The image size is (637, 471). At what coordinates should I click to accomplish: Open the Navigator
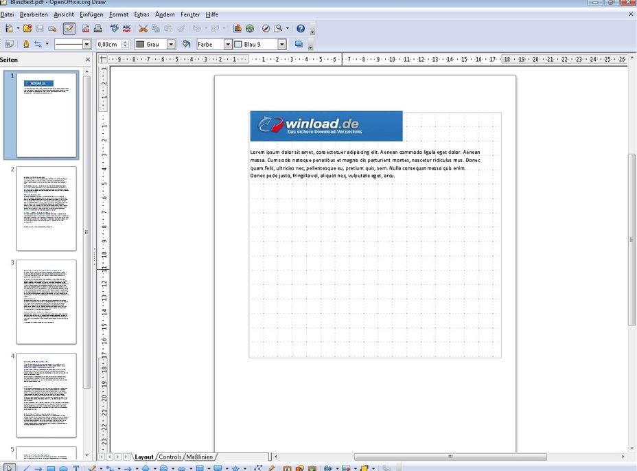266,28
